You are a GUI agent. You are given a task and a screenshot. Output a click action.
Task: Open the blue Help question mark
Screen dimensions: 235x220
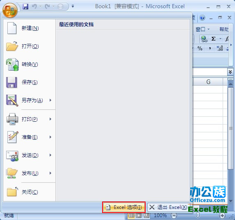[202, 18]
